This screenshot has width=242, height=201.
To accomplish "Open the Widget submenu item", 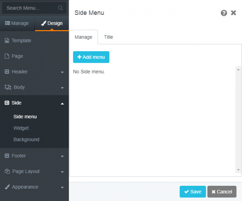I will [x=21, y=128].
